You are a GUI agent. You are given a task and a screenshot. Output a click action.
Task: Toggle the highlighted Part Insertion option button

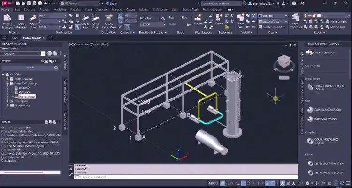pos(77,27)
